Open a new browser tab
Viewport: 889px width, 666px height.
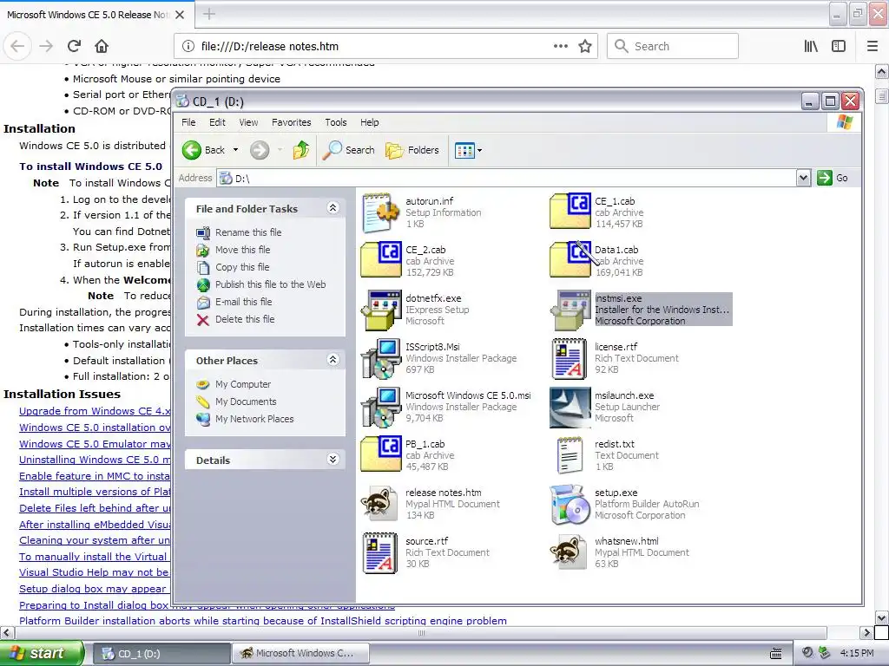[x=209, y=14]
